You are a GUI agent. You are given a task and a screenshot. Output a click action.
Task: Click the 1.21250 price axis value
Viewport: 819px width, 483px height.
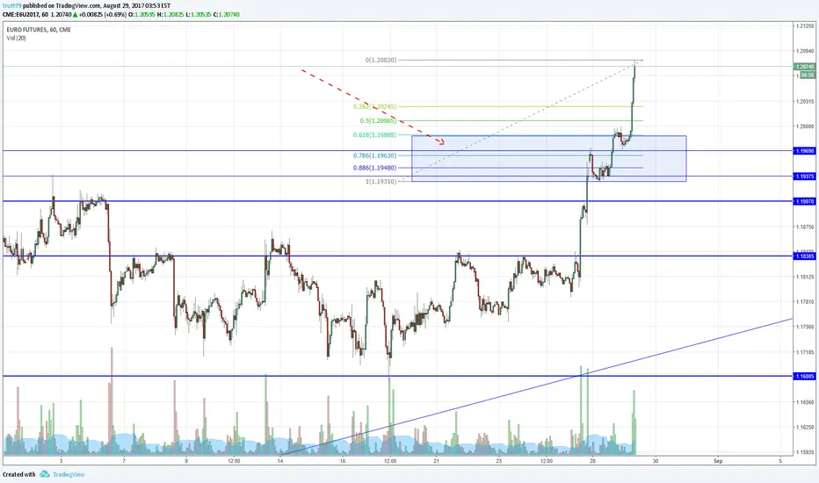[805, 25]
